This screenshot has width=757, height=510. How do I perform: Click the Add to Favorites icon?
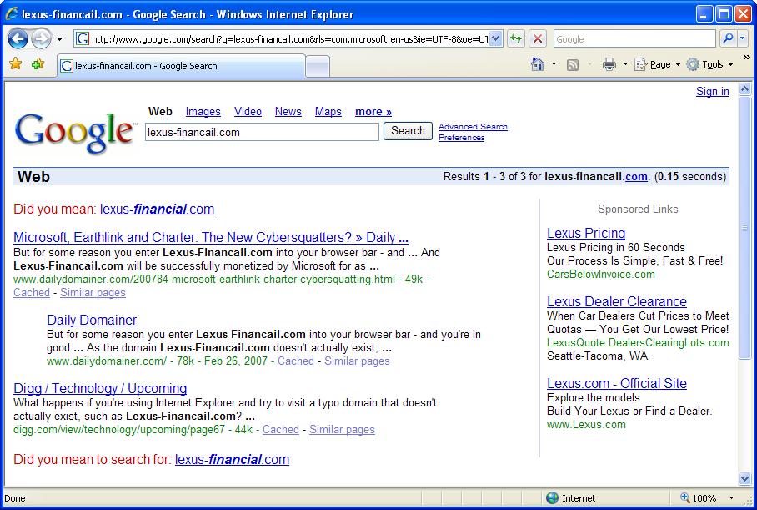38,64
